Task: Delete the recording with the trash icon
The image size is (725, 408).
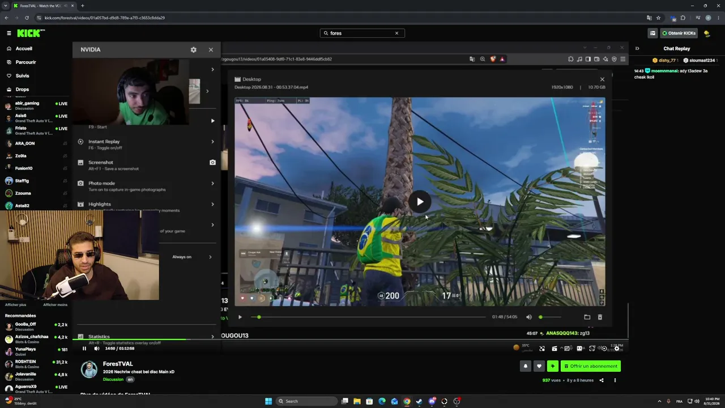Action: pyautogui.click(x=600, y=317)
